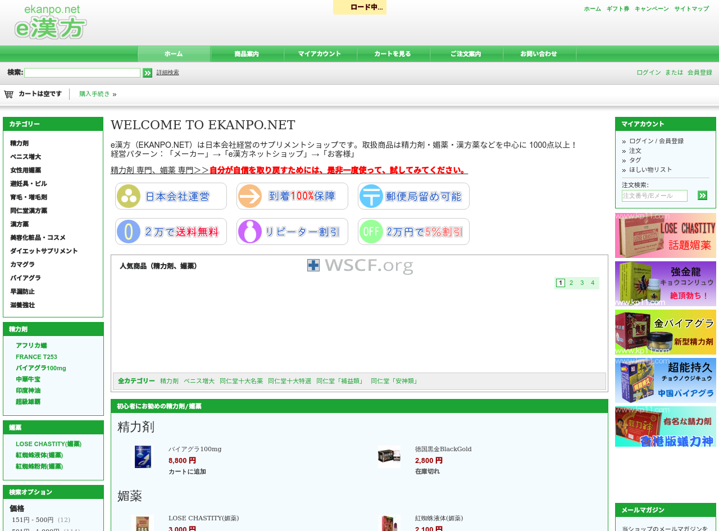Select 女性用媚薬 category

(25, 170)
